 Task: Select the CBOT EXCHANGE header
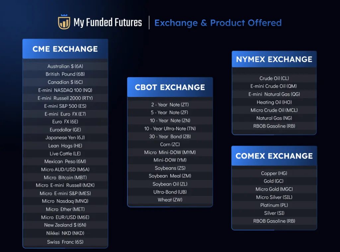(x=170, y=87)
